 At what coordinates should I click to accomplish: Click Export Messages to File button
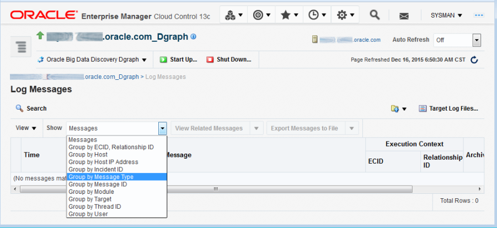pos(306,128)
